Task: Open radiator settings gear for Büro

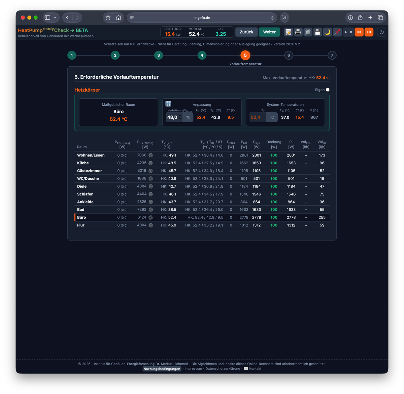Action: tap(151, 218)
